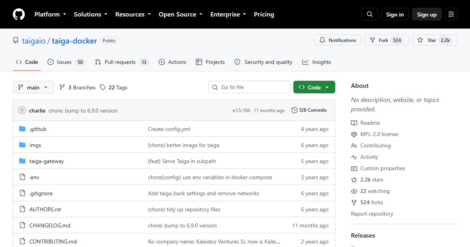The width and height of the screenshot is (470, 247).
Task: Click the .github folder icon
Action: click(x=22, y=129)
